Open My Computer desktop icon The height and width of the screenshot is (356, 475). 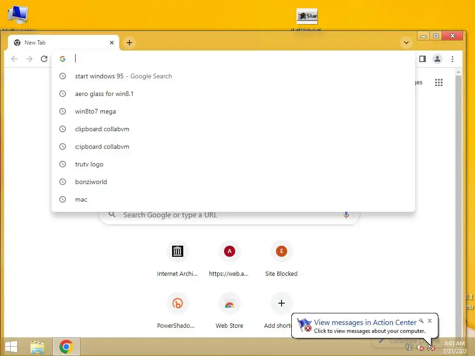point(18,18)
